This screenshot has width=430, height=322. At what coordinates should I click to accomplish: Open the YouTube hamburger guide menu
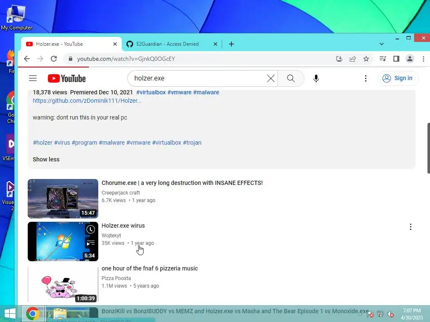point(33,78)
